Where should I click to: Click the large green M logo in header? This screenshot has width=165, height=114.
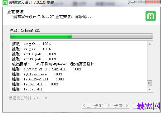pyautogui.click(x=151, y=16)
